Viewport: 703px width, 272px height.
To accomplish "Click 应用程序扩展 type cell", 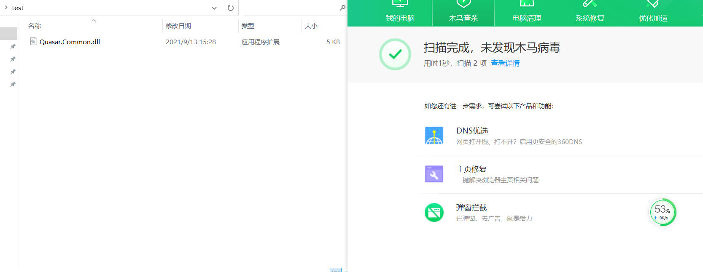I will [x=261, y=42].
